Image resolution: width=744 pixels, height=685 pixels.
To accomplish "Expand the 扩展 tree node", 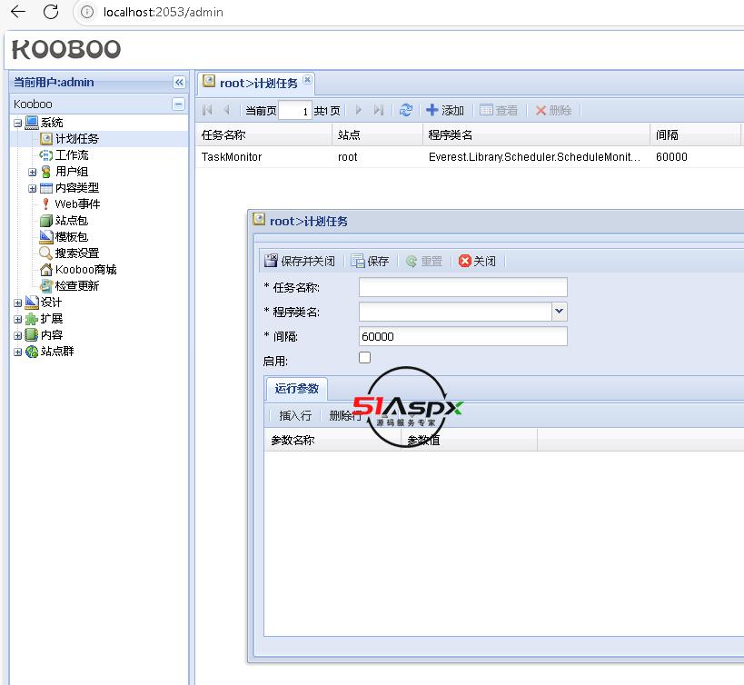I will point(17,319).
